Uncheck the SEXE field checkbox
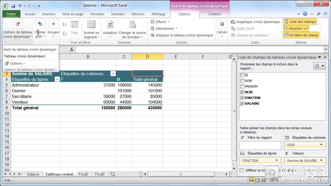 242,92
